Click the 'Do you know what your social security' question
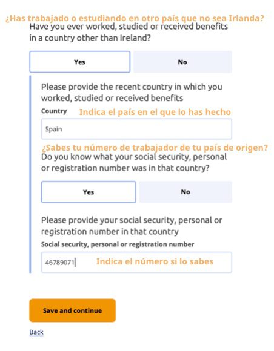Image resolution: width=274 pixels, height=351 pixels. (x=134, y=162)
